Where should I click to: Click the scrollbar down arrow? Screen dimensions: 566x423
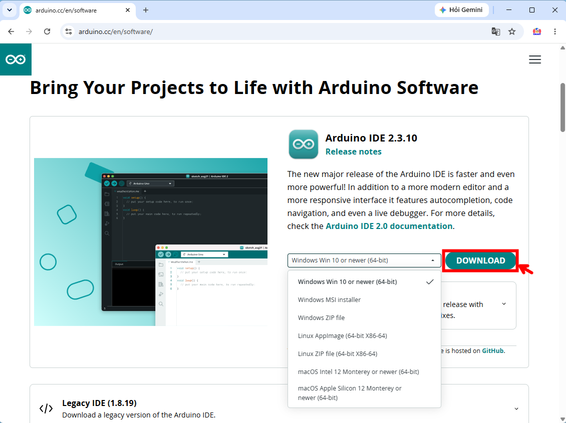[x=562, y=420]
